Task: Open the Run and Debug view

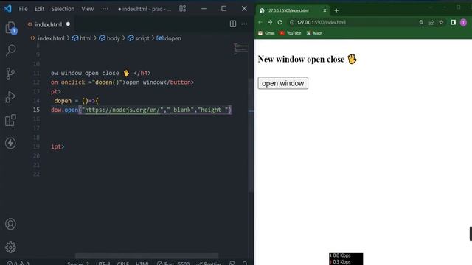Action: (x=10, y=96)
